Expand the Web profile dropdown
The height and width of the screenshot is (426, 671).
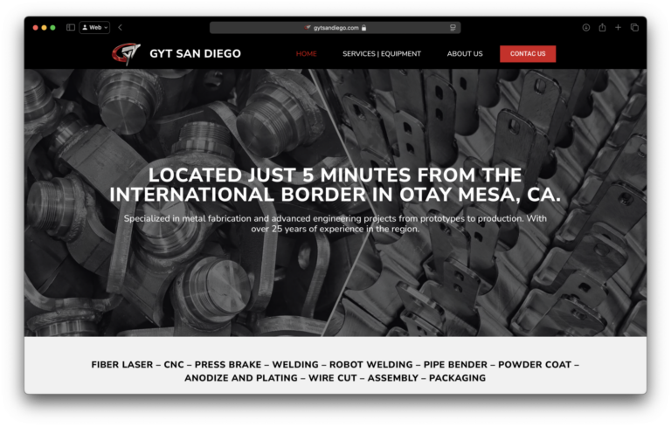tap(94, 27)
